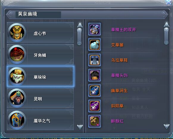This screenshot has height=139, width=173.
Task: Select the 幽草涧生 earring item icon
Action: pyautogui.click(x=95, y=91)
